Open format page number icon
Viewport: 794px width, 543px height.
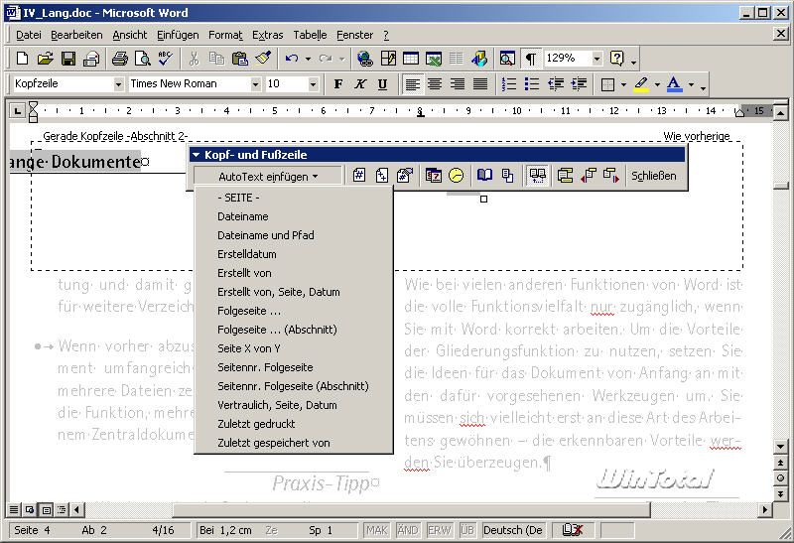[x=405, y=176]
